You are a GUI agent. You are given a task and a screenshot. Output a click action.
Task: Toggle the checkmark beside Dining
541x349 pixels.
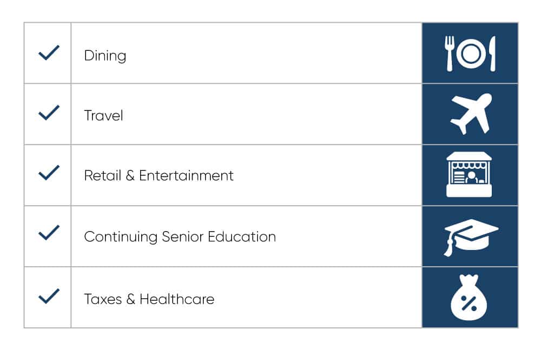point(49,53)
